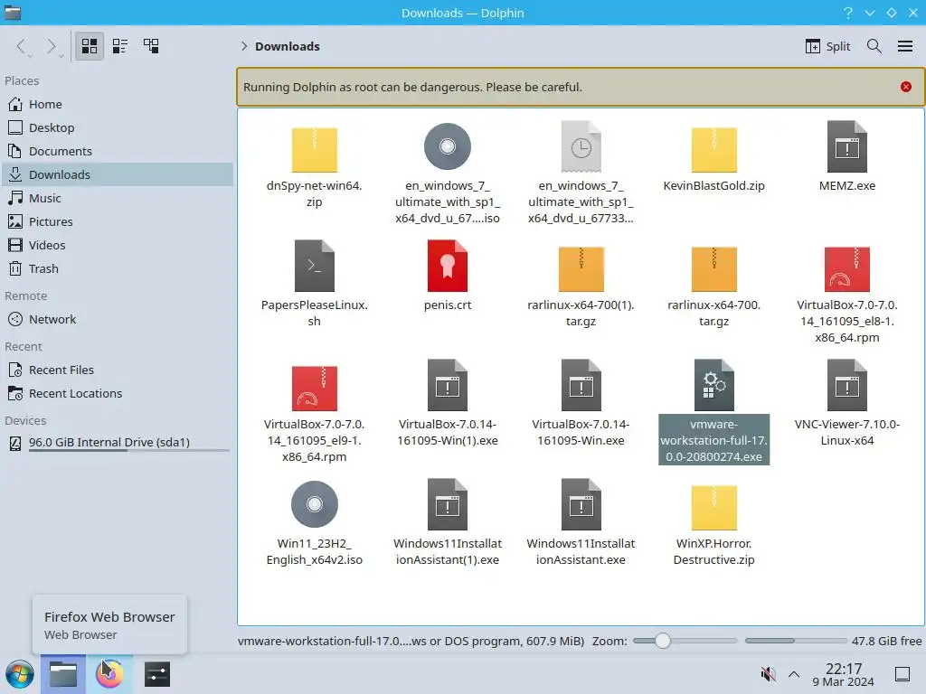Launch Firefox from the taskbar

click(109, 674)
